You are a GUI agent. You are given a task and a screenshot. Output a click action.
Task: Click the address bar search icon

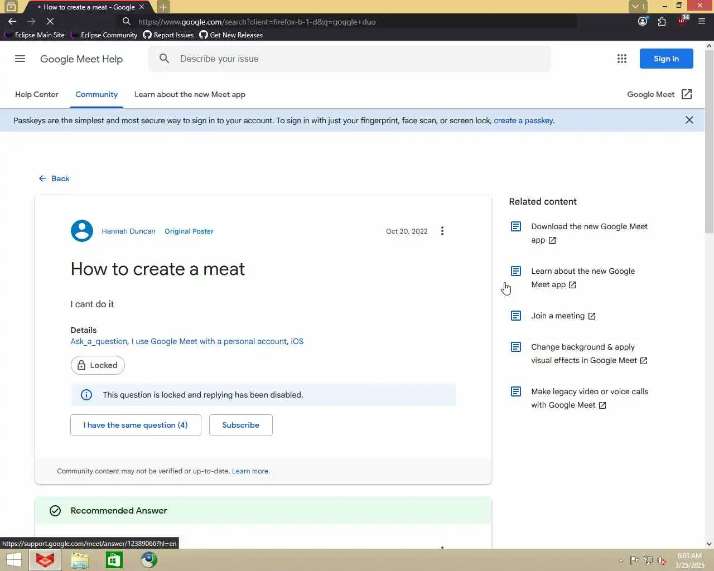127,21
